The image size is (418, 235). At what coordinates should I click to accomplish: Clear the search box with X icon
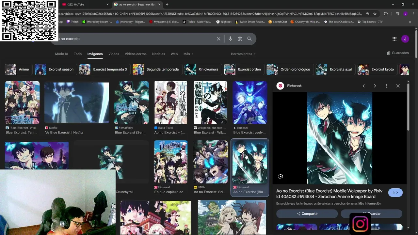click(x=218, y=39)
